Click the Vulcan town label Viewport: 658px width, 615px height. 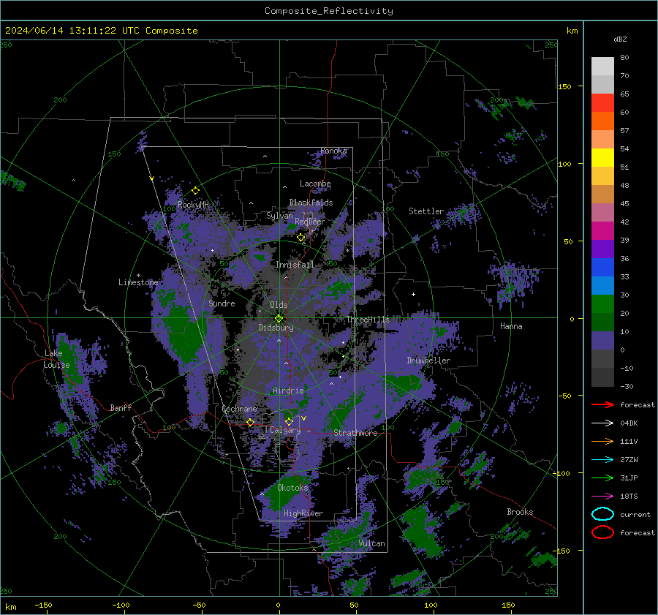[x=371, y=543]
